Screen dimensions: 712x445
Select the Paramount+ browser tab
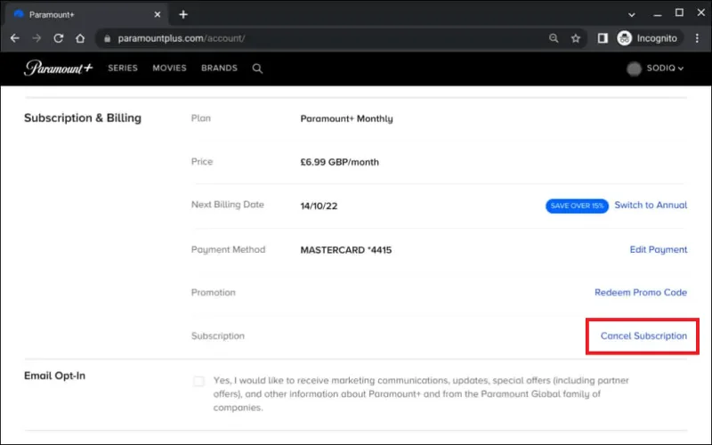86,14
